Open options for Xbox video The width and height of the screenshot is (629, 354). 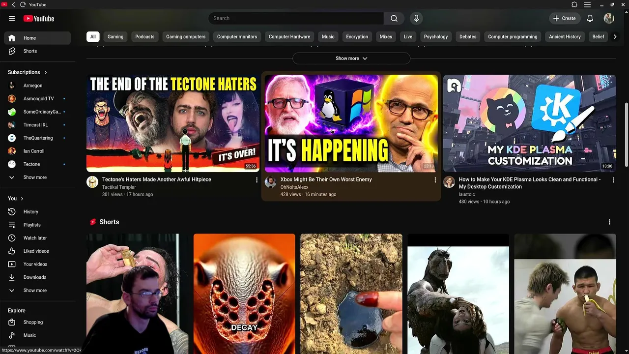pos(435,180)
